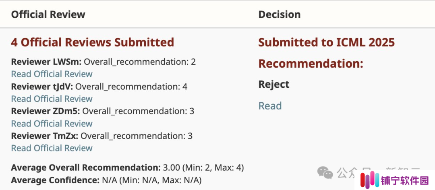
Task: Click the 4 Official Reviews Submitted heading
Action: coord(93,42)
